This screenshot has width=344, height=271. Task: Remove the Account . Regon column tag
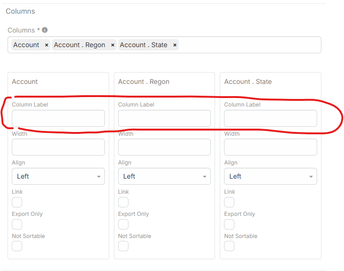(x=112, y=45)
